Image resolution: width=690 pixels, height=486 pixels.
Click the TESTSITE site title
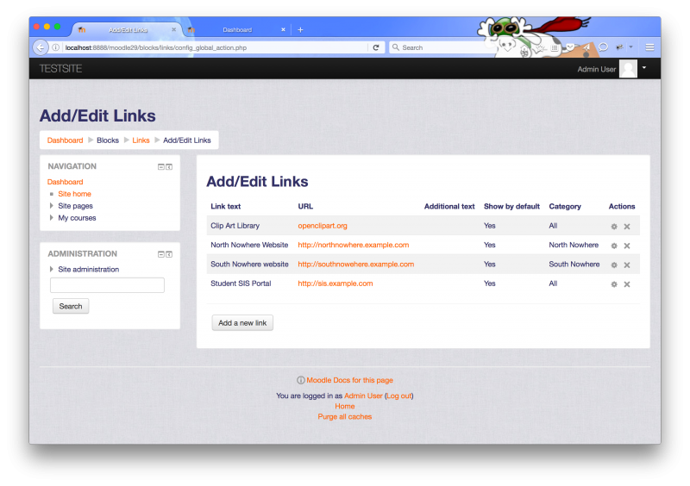tap(60, 69)
